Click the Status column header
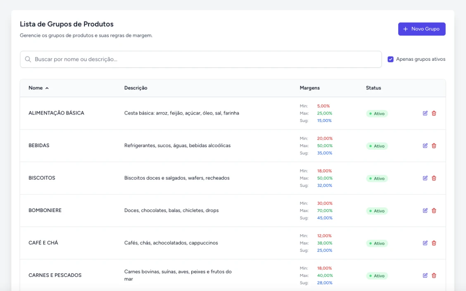This screenshot has height=291, width=466. point(373,88)
